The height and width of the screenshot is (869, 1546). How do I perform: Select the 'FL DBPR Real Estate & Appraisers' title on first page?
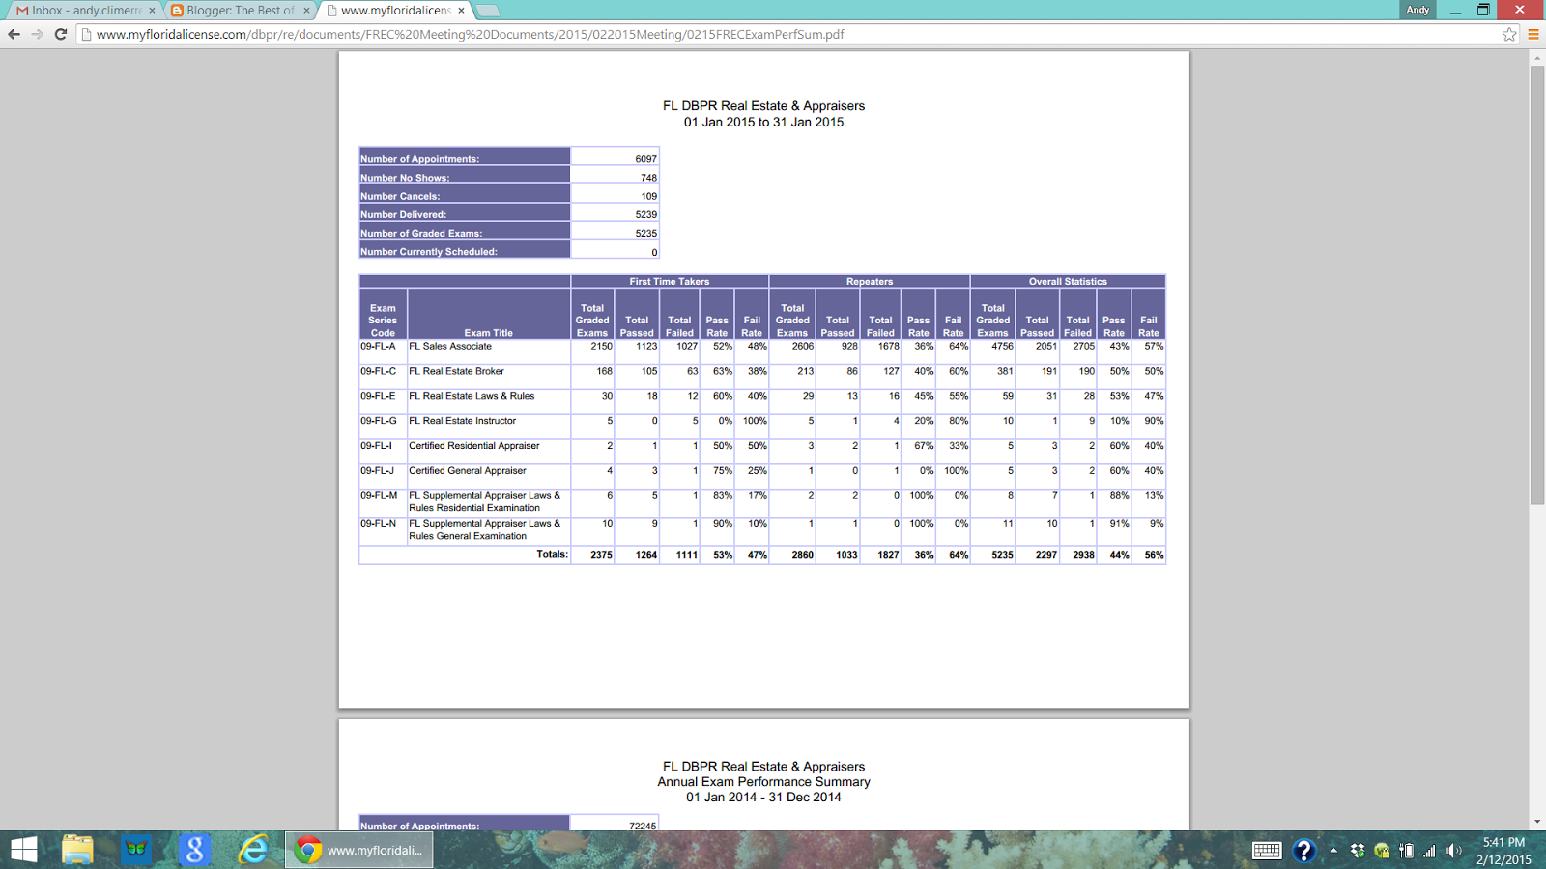(763, 106)
